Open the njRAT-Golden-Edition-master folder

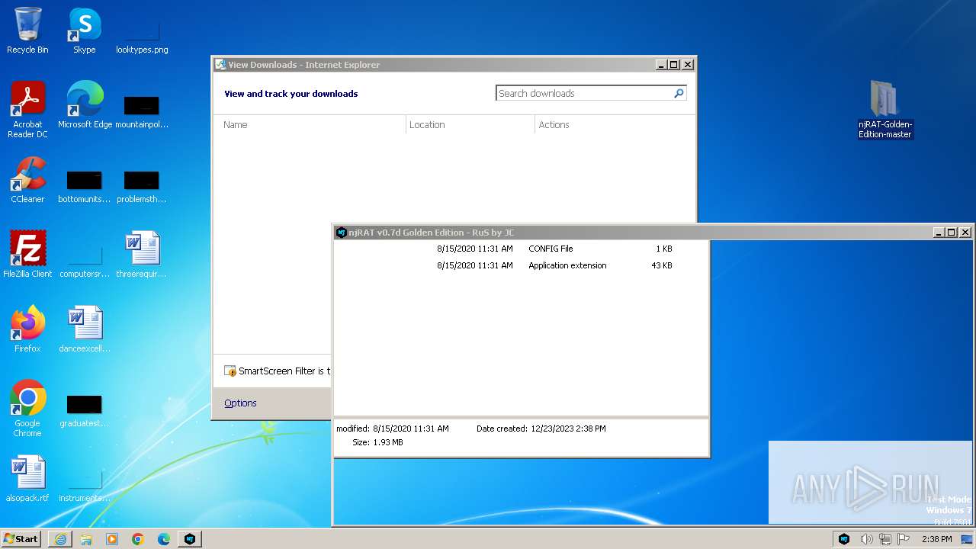tap(884, 109)
